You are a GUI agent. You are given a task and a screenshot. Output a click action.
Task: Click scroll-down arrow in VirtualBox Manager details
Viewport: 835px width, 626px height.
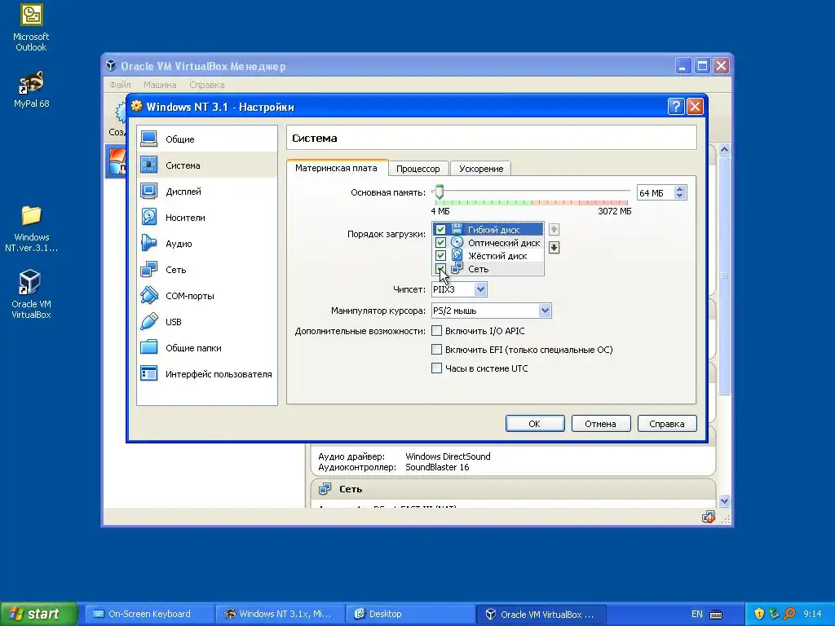(724, 501)
